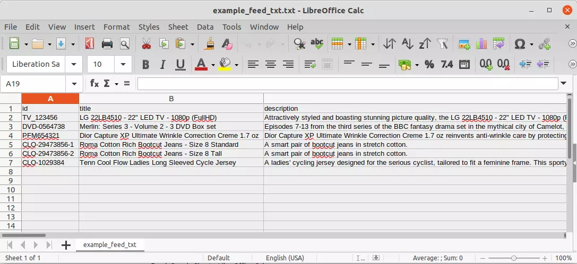Screen dimensions: 577x264
Task: Open the Format menu
Action: (117, 27)
